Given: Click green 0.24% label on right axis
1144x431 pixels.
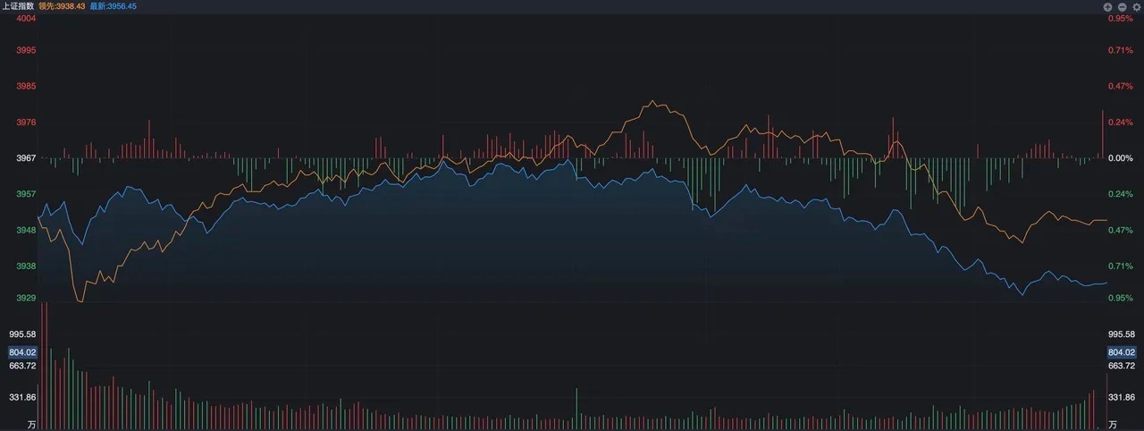Looking at the screenshot, I should (x=1120, y=194).
